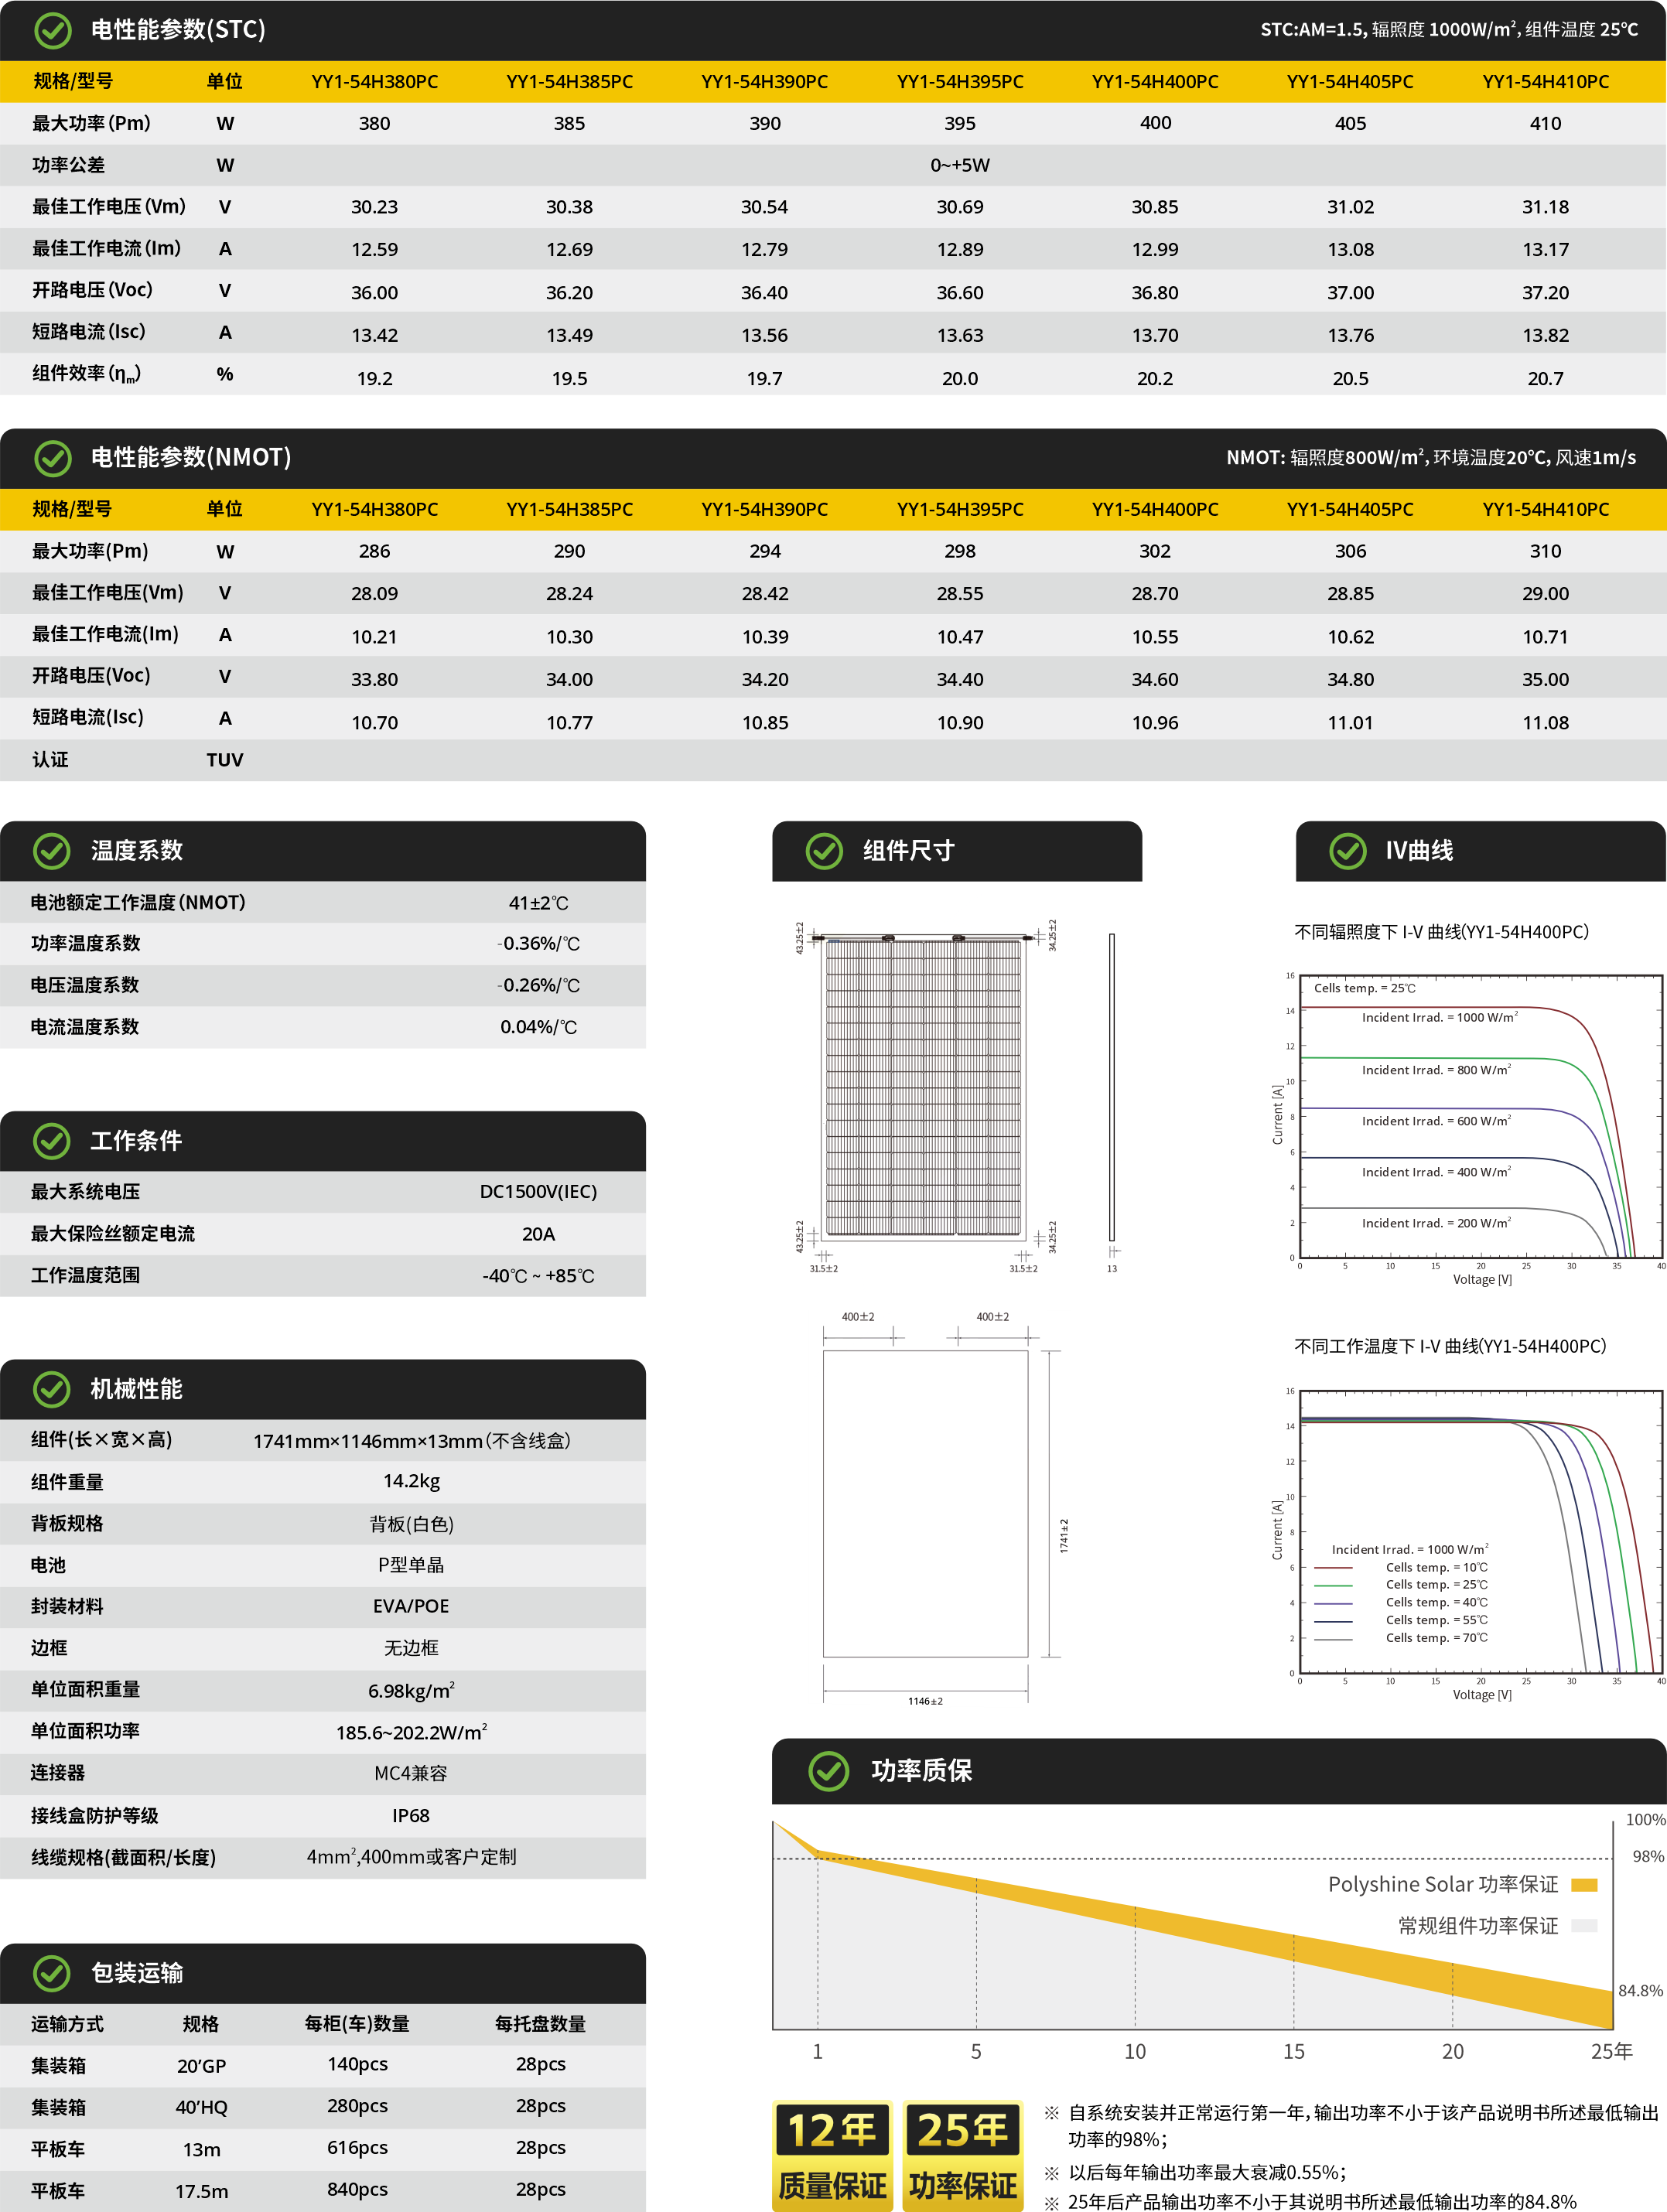Click the STC 短路电流 value 13.49
Image resolution: width=1667 pixels, height=2212 pixels.
(x=570, y=336)
